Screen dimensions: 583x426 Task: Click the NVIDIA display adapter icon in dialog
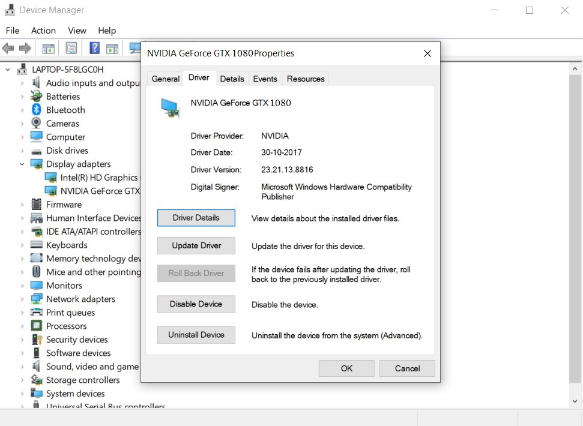[171, 108]
